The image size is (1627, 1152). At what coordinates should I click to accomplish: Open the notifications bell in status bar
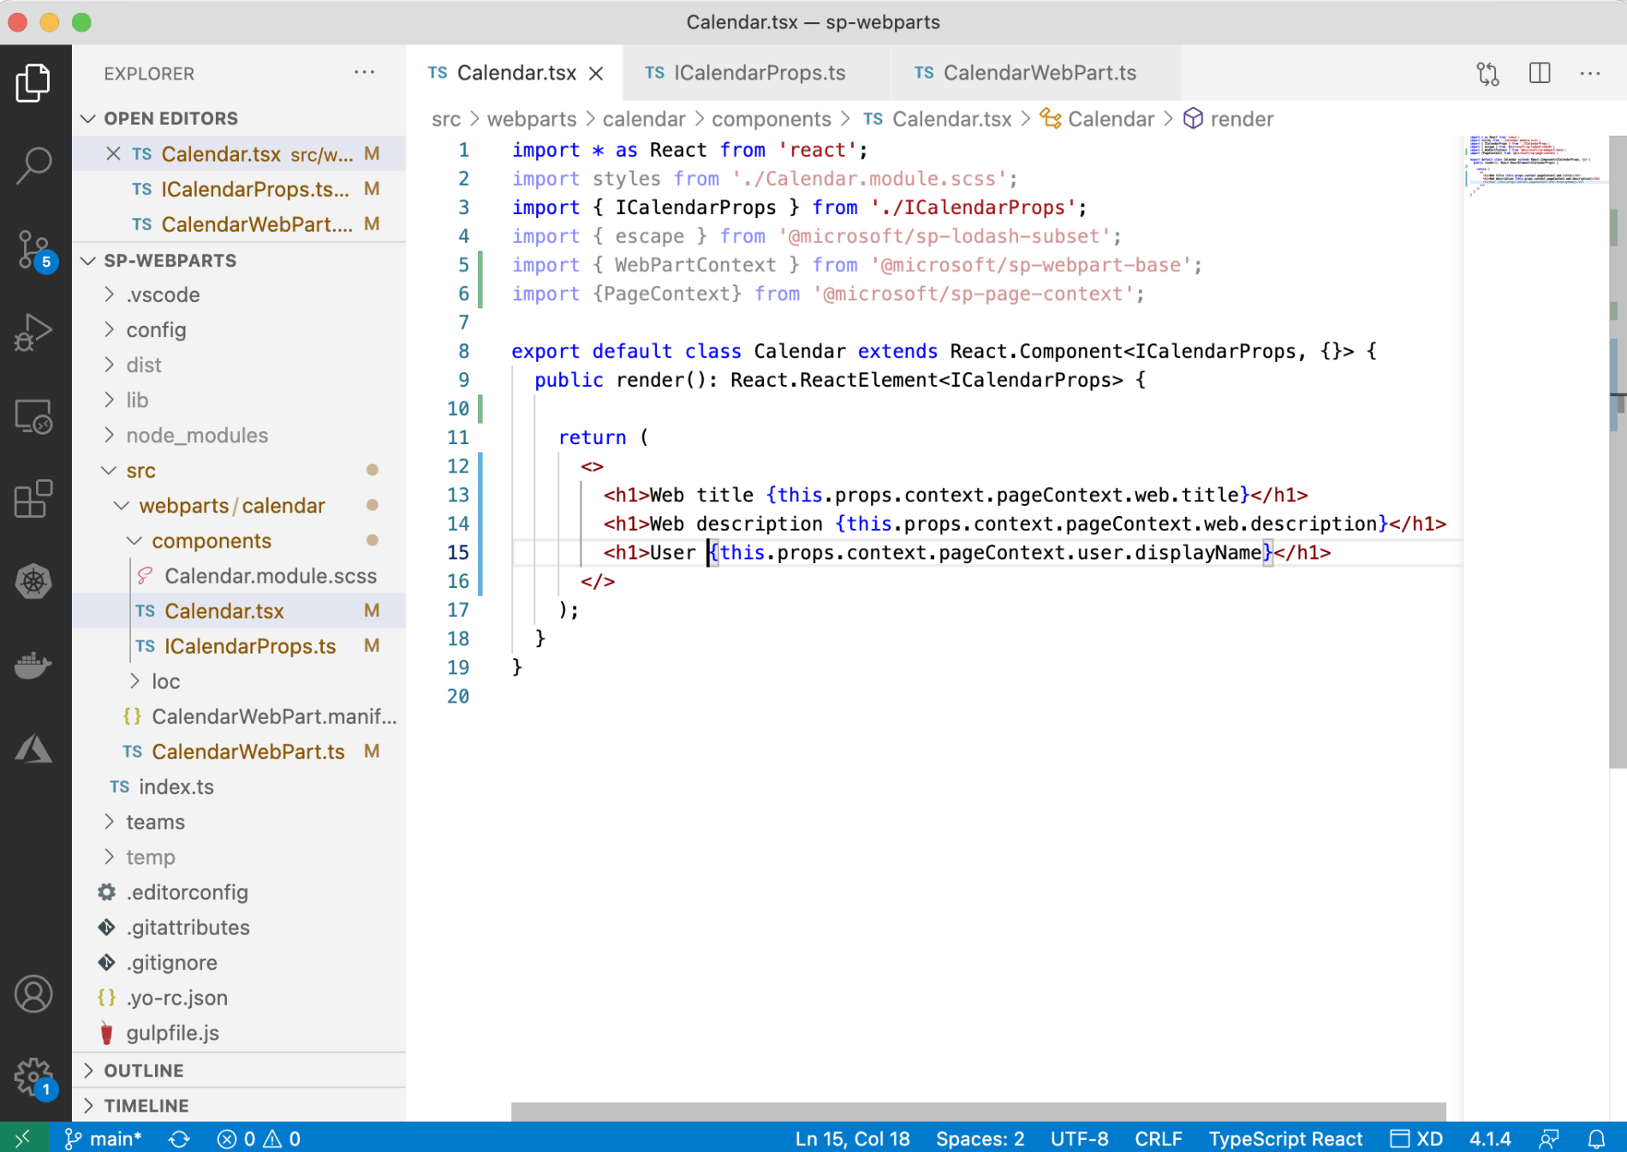[x=1597, y=1138]
